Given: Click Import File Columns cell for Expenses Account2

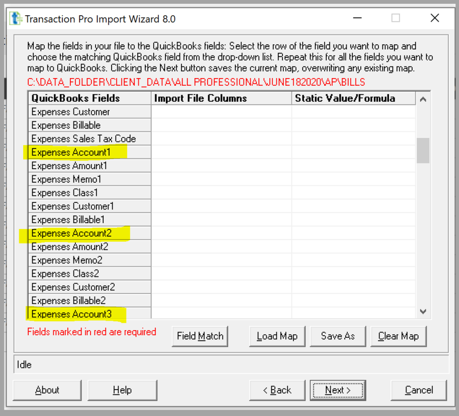Looking at the screenshot, I should coord(221,233).
